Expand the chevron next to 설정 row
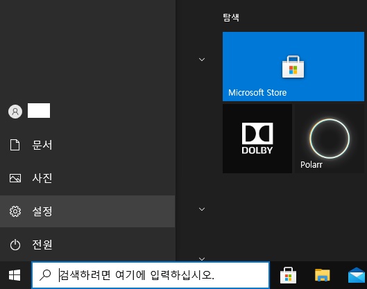The height and width of the screenshot is (289, 367). point(202,209)
